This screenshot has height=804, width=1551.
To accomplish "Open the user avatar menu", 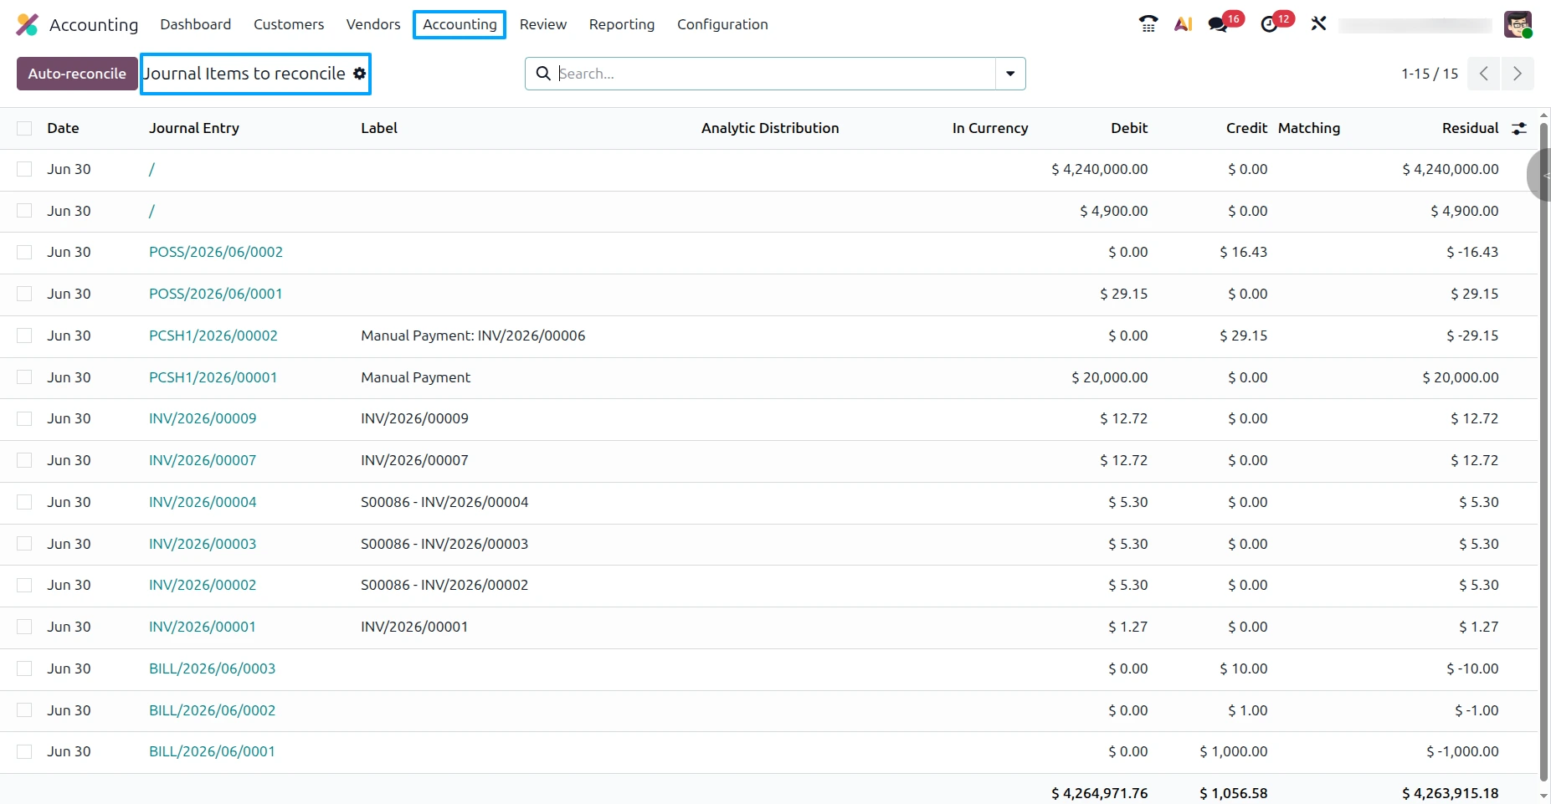I will tap(1518, 24).
